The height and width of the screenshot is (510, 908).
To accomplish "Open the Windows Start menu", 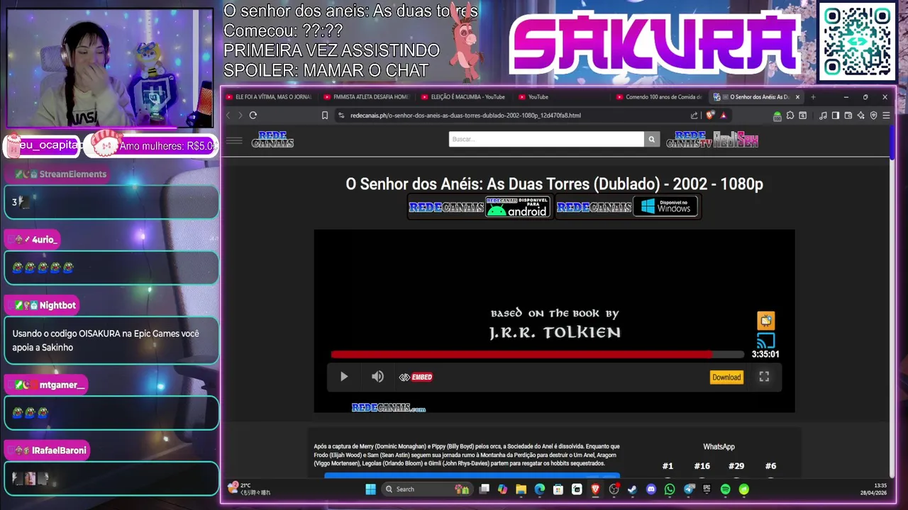I will click(x=370, y=489).
